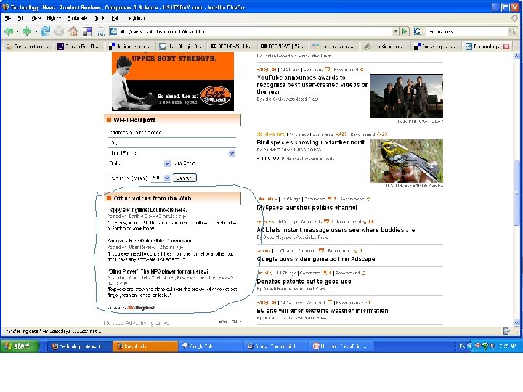Click the Zip Code input field
Viewport: 523px width, 392px height.
205,163
